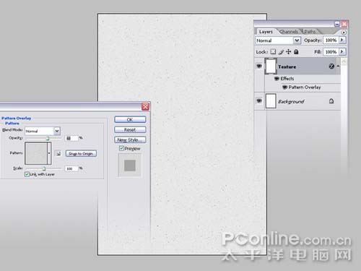Open the layer blending mode Normal dropdown
361x271 pixels.
click(x=278, y=40)
